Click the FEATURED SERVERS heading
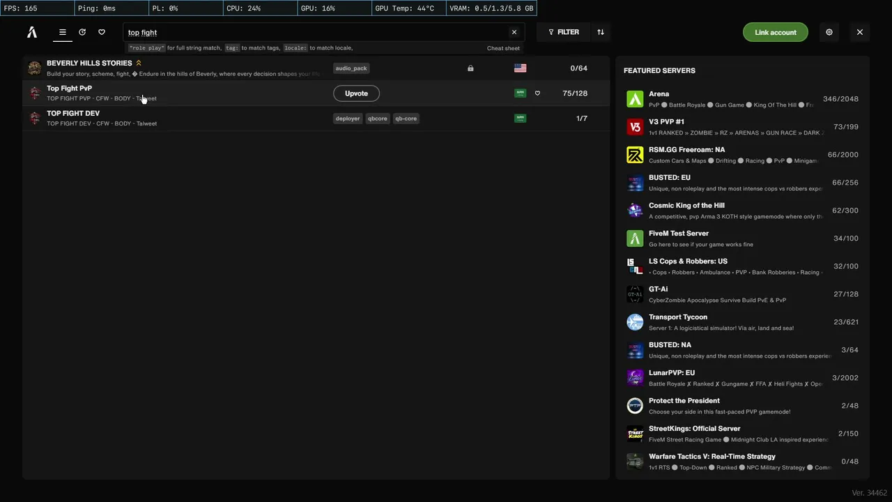Viewport: 892px width, 502px height. point(659,70)
